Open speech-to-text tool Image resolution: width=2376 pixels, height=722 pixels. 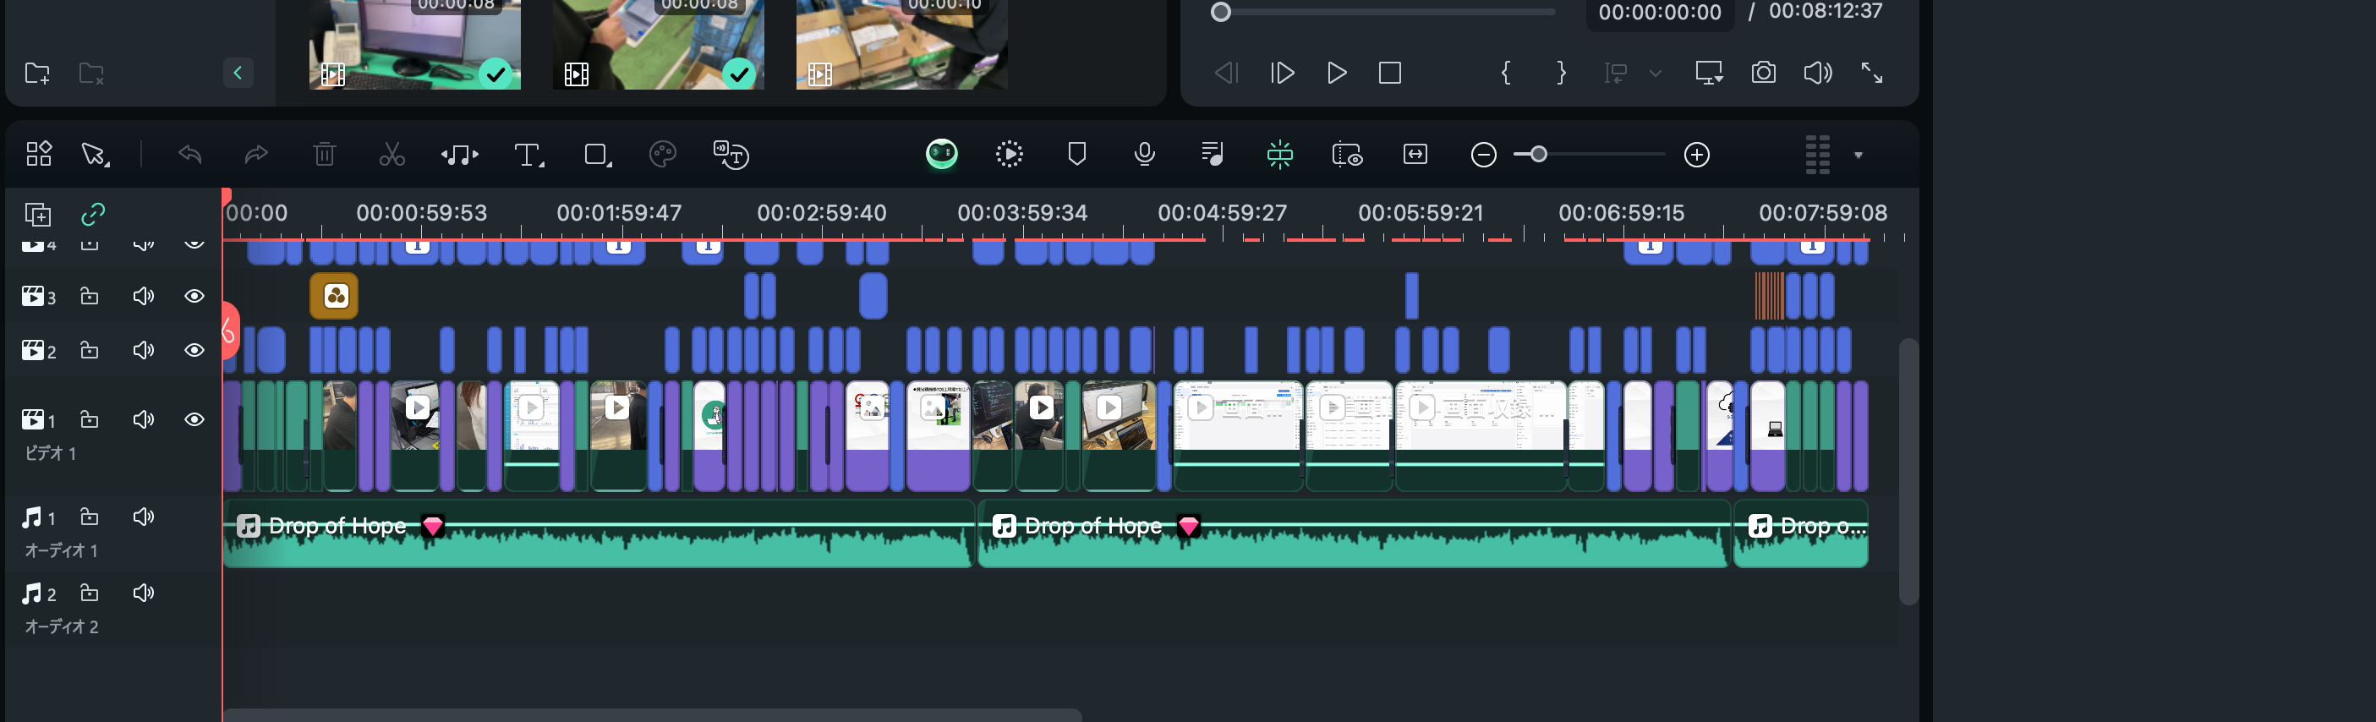[x=731, y=155]
